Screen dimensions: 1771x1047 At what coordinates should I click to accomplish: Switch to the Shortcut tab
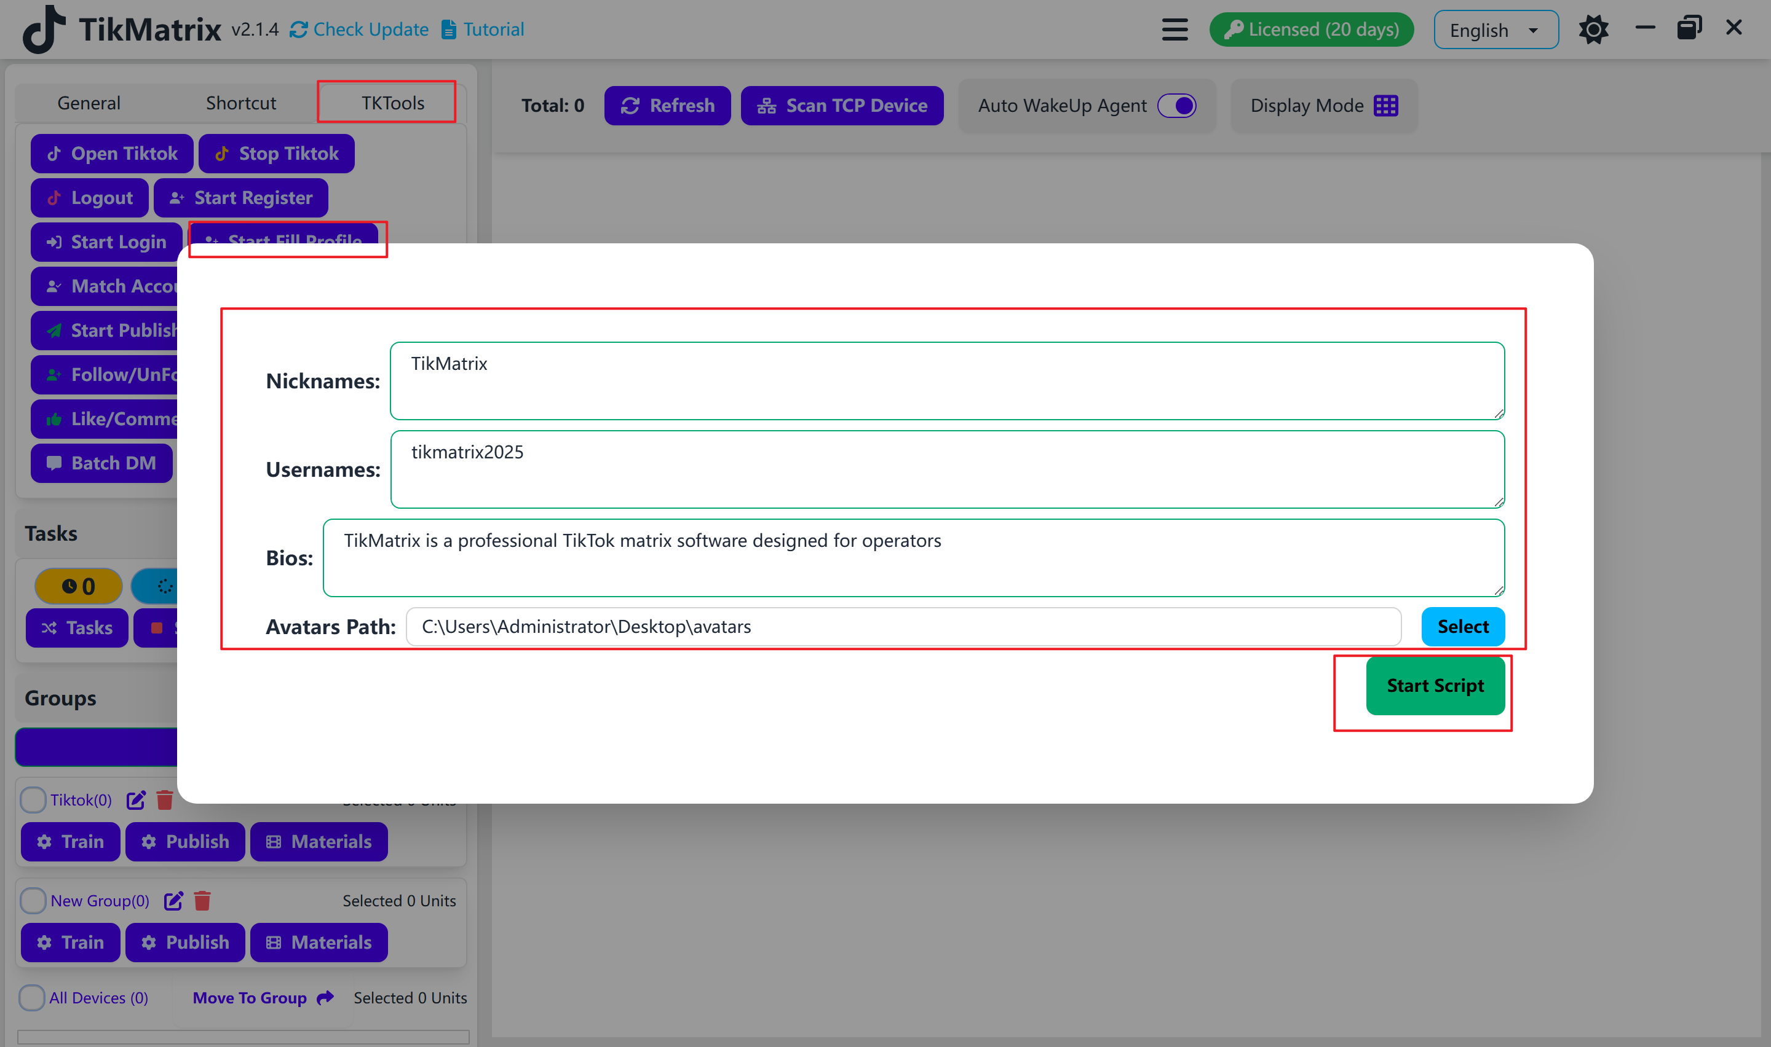tap(240, 103)
